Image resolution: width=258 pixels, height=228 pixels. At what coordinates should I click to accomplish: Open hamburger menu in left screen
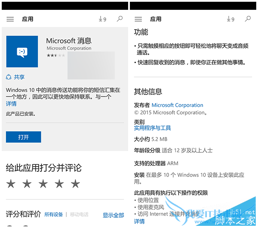[x=10, y=19]
